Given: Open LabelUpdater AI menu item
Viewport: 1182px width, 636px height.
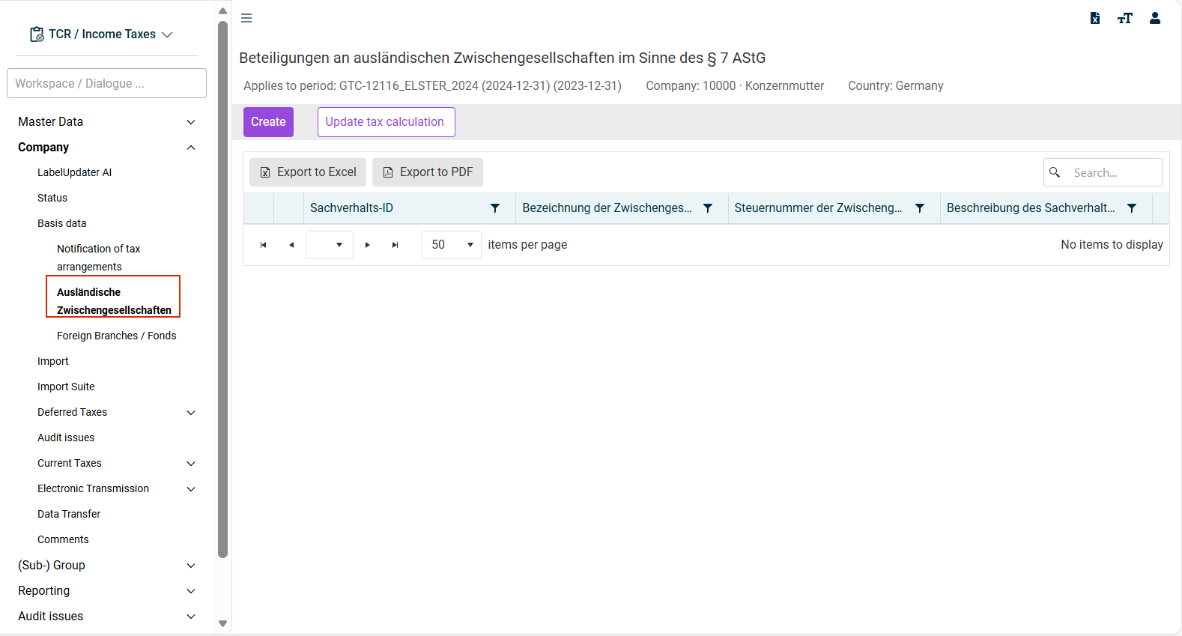Looking at the screenshot, I should [x=74, y=172].
